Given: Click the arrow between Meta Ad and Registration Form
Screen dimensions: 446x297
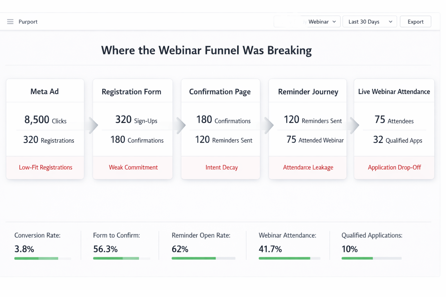Looking at the screenshot, I should pos(93,125).
